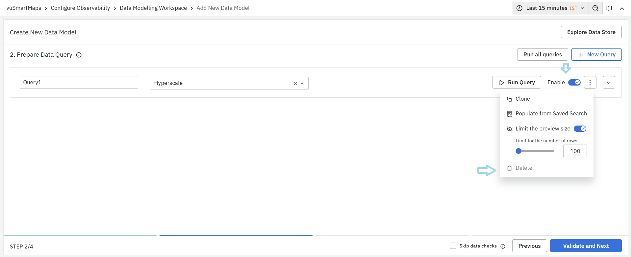
Task: Clear the Hyperscale selection with X
Action: [295, 84]
